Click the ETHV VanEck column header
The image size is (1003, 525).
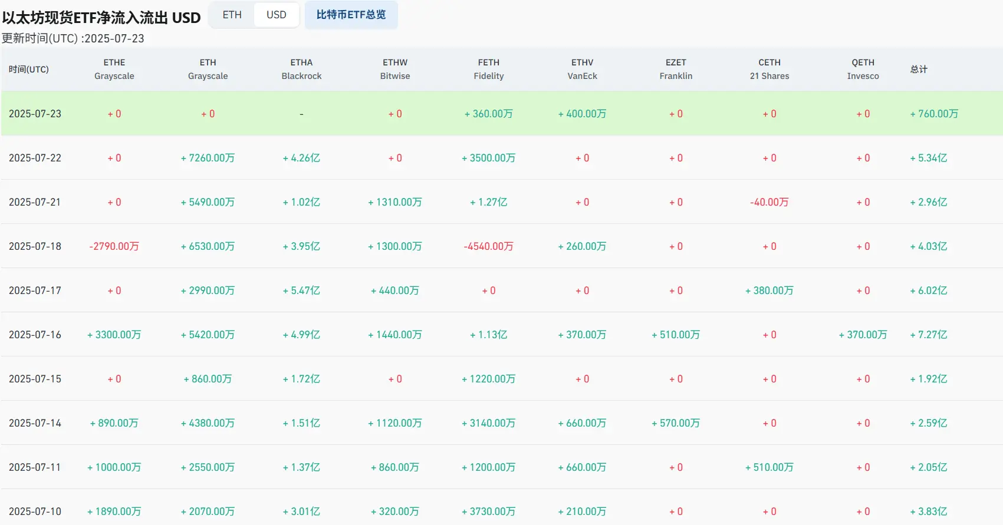pos(582,69)
